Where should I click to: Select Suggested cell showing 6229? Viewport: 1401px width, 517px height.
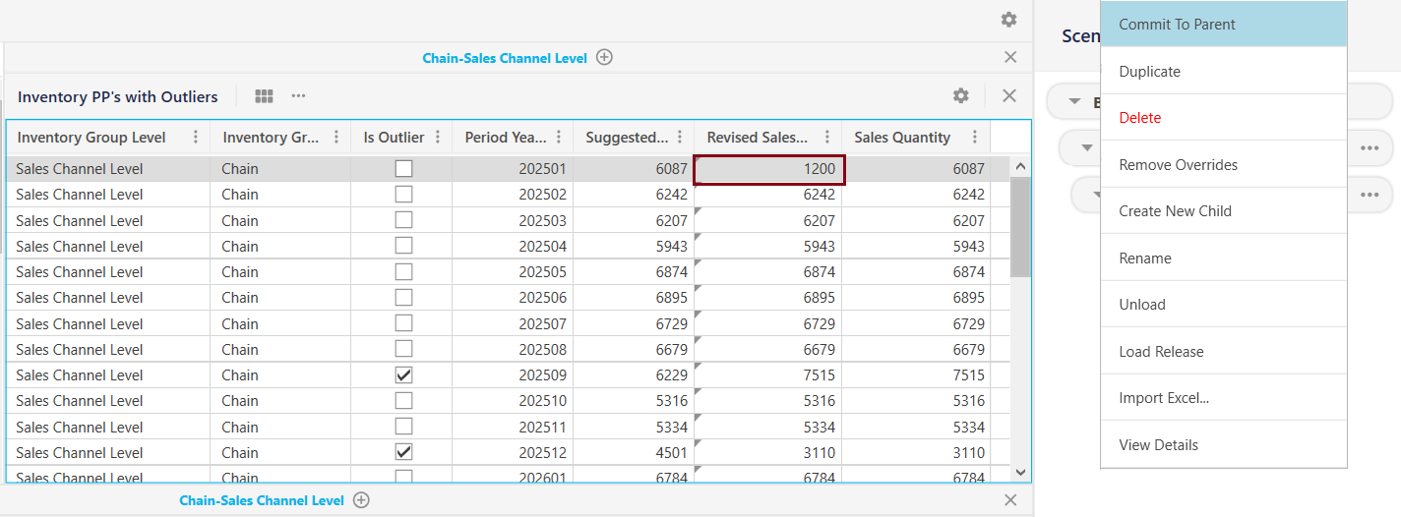point(634,374)
